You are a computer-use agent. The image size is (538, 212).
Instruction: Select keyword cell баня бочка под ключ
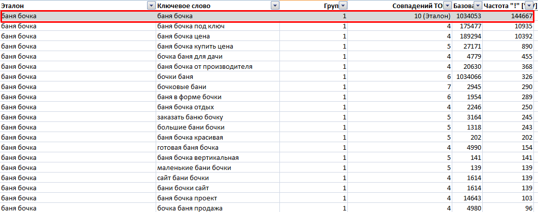click(x=191, y=26)
